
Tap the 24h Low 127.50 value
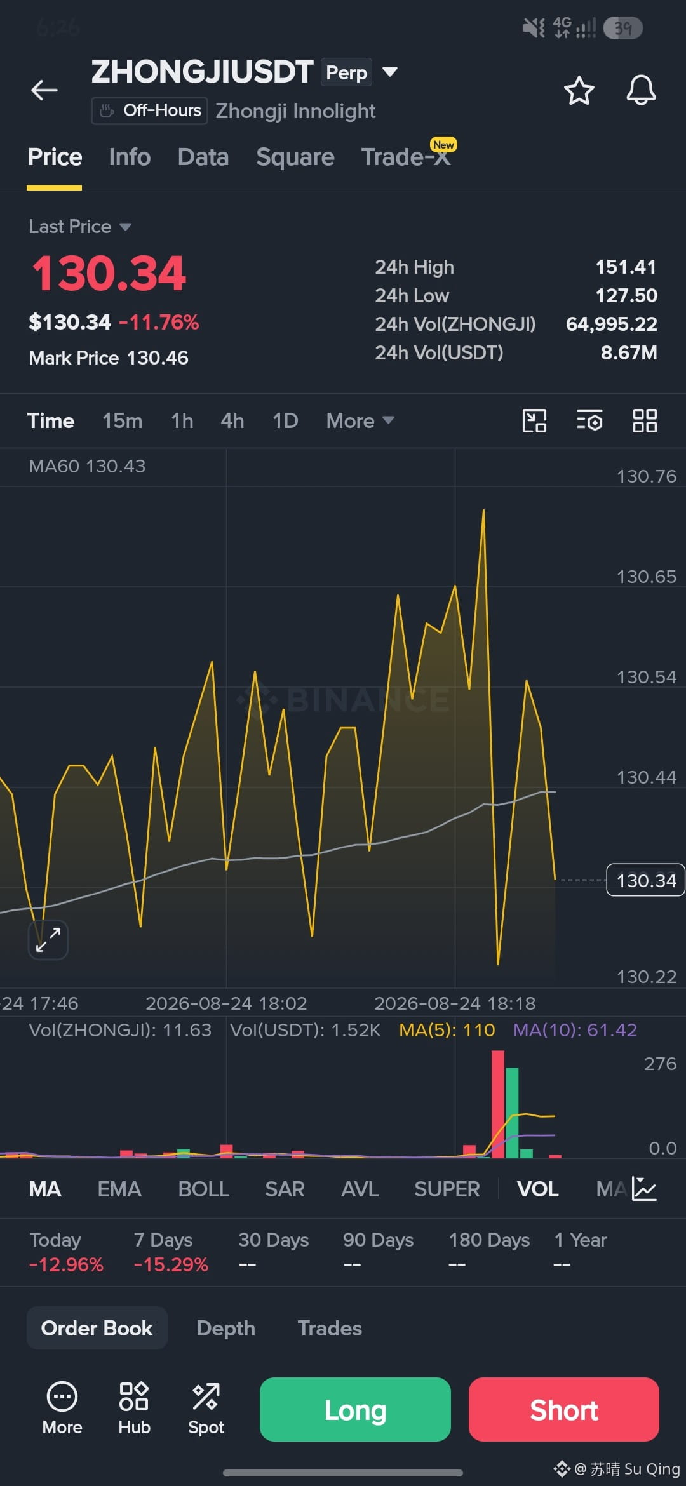[626, 295]
